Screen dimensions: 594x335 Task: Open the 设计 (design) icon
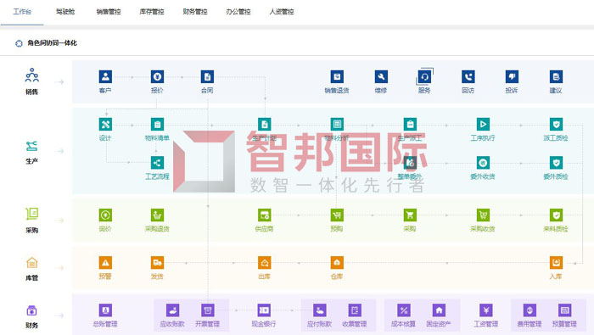(x=105, y=124)
